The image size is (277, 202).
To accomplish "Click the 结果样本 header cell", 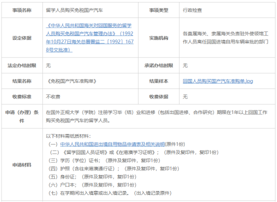I will point(158,81).
